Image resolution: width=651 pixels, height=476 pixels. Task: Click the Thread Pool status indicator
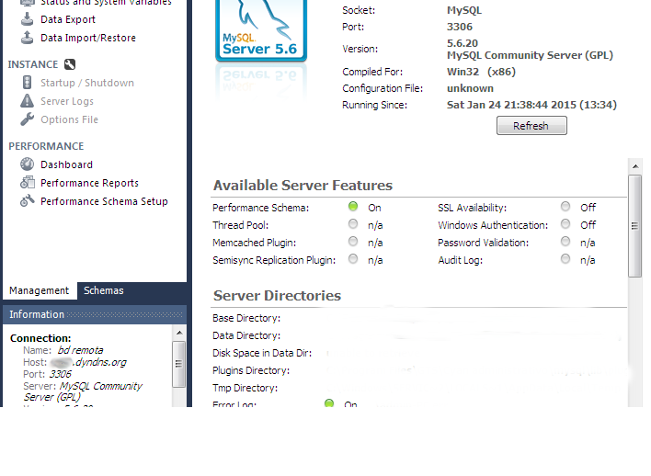coord(353,224)
